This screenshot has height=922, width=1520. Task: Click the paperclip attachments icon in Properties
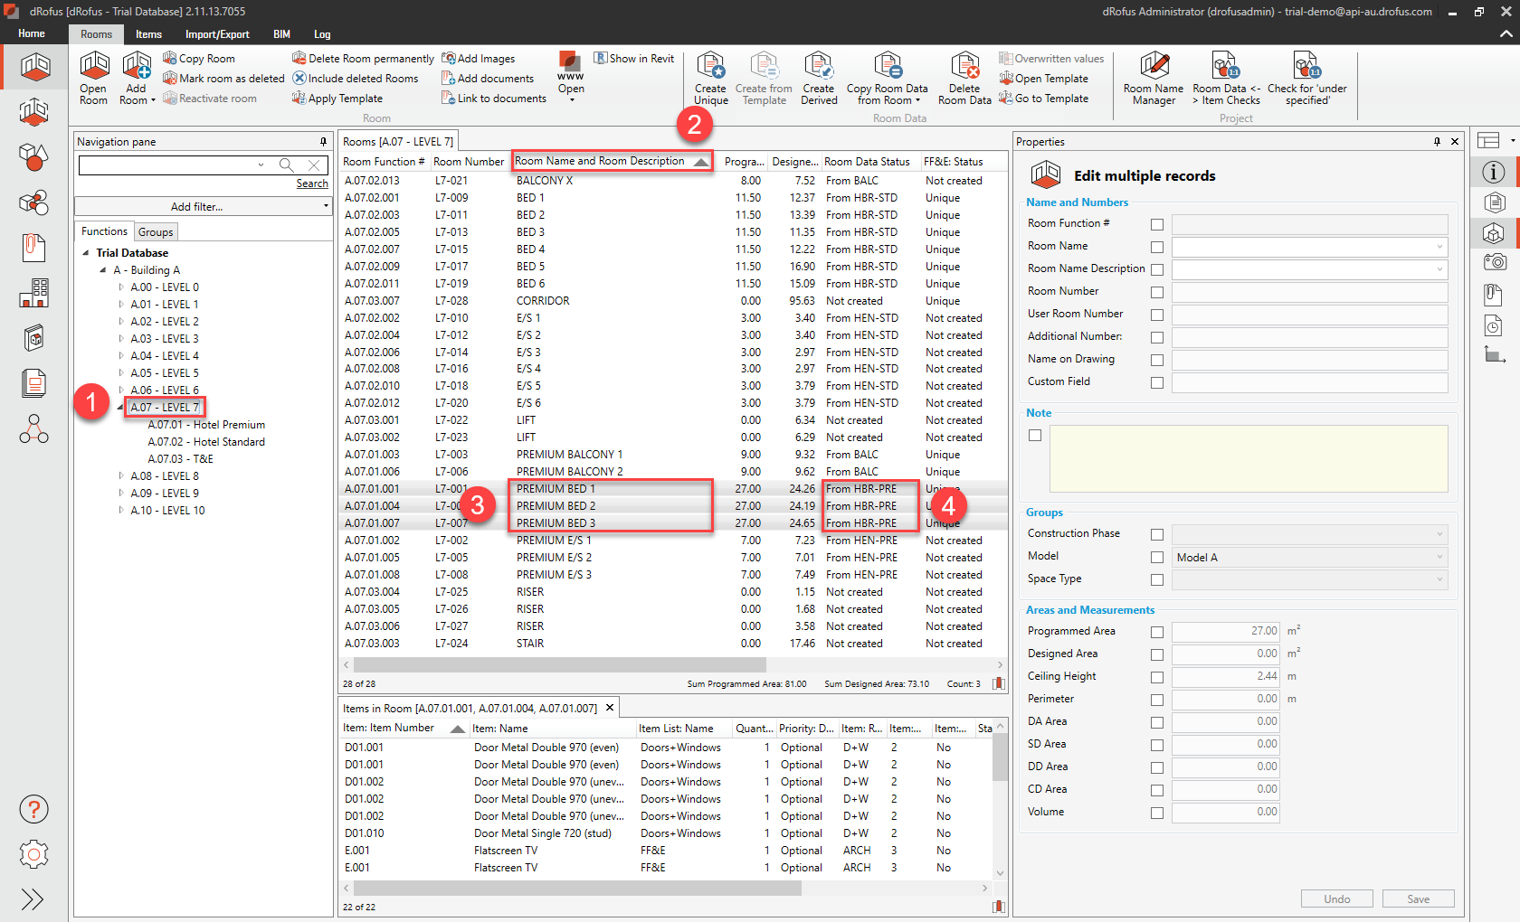pos(1492,294)
